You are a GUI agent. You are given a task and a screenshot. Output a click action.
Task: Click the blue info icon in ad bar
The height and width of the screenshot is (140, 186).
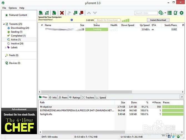click(x=72, y=20)
